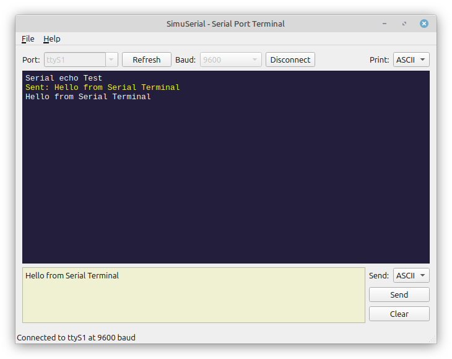Expand the Port ttyS1 combo box arrow

click(111, 60)
